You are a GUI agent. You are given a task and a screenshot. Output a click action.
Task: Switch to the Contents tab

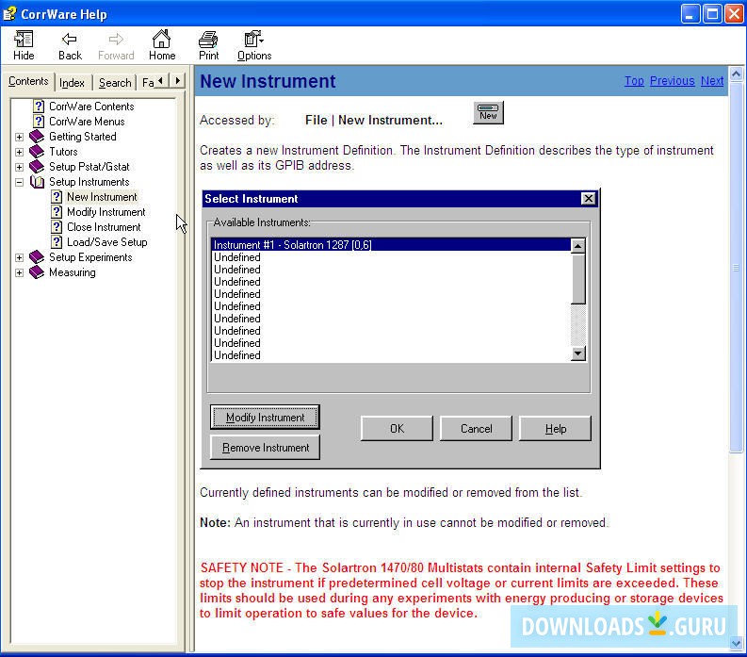(x=28, y=81)
